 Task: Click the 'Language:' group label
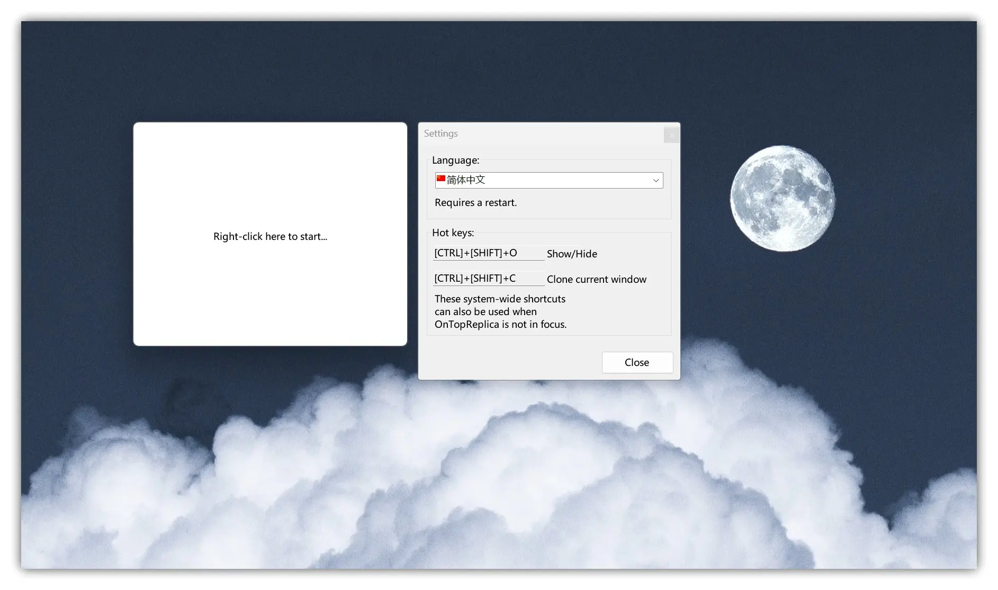point(455,160)
